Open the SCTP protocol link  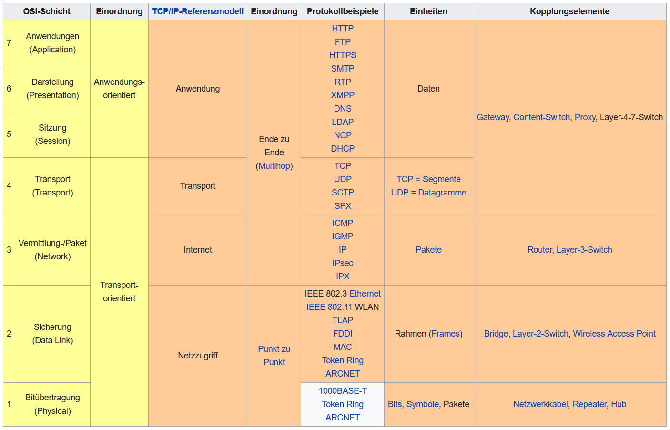343,193
